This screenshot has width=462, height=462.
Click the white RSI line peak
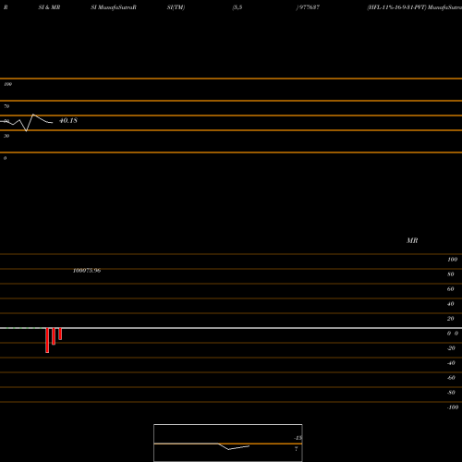click(33, 115)
